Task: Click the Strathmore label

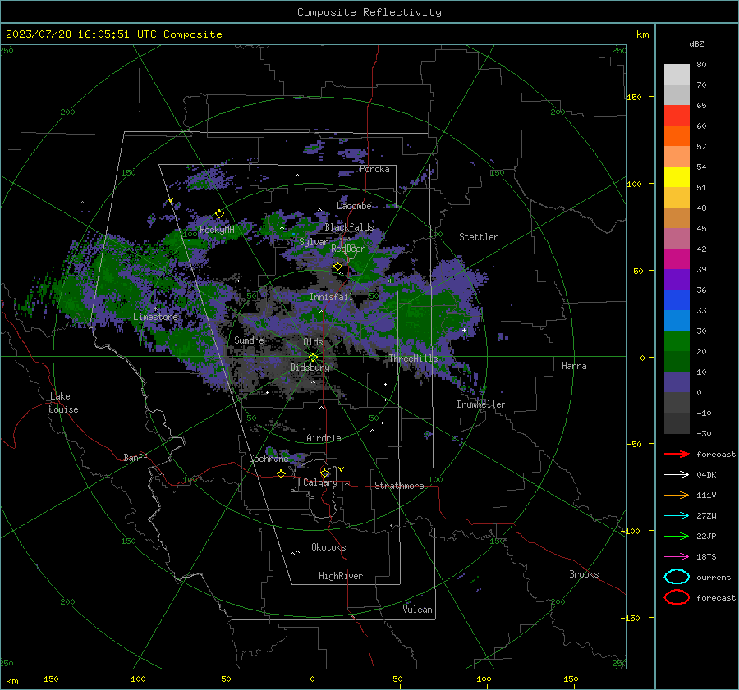Action: [x=399, y=486]
